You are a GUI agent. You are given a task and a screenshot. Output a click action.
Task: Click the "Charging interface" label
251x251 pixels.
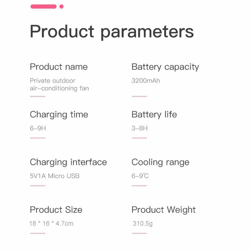point(68,162)
